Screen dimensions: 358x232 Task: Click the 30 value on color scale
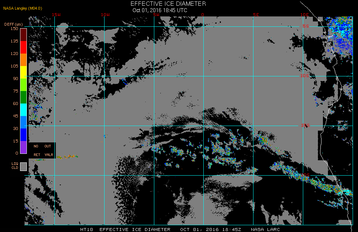[15, 128]
